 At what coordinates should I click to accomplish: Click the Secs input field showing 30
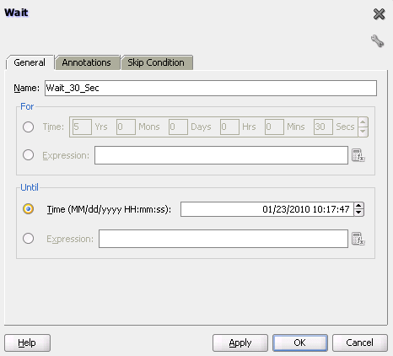point(323,127)
